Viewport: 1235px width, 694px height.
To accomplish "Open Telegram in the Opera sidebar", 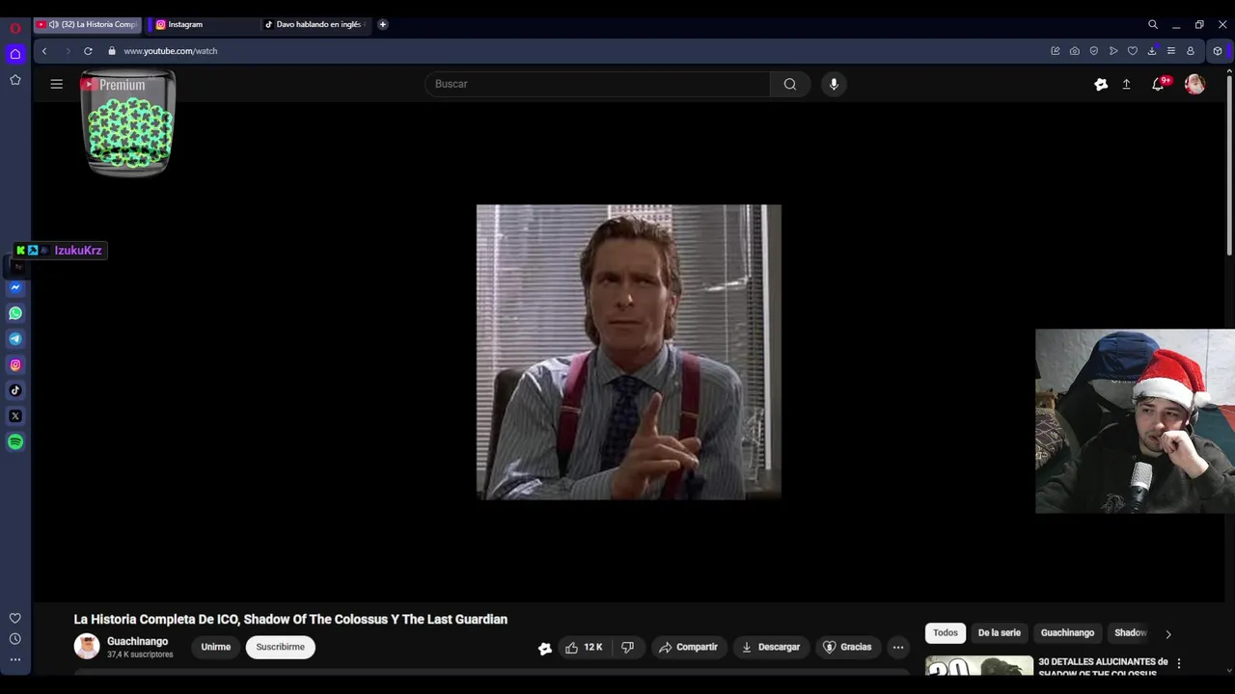I will tap(15, 338).
